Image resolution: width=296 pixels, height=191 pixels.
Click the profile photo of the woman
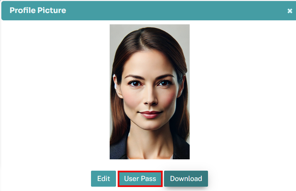pos(150,92)
